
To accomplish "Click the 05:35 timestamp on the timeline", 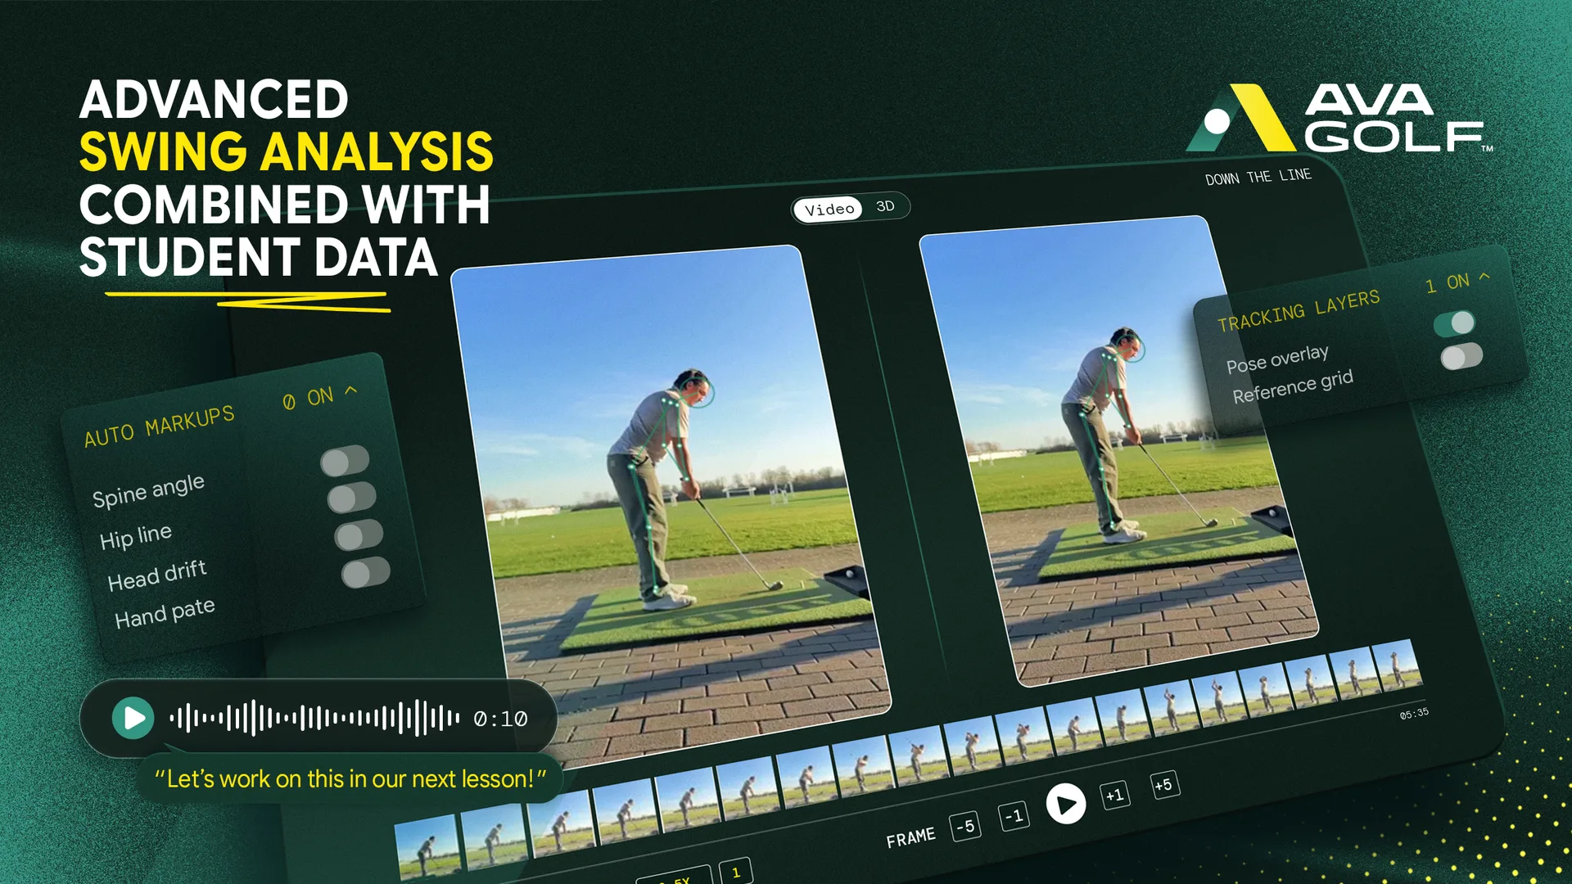I will tap(1414, 714).
